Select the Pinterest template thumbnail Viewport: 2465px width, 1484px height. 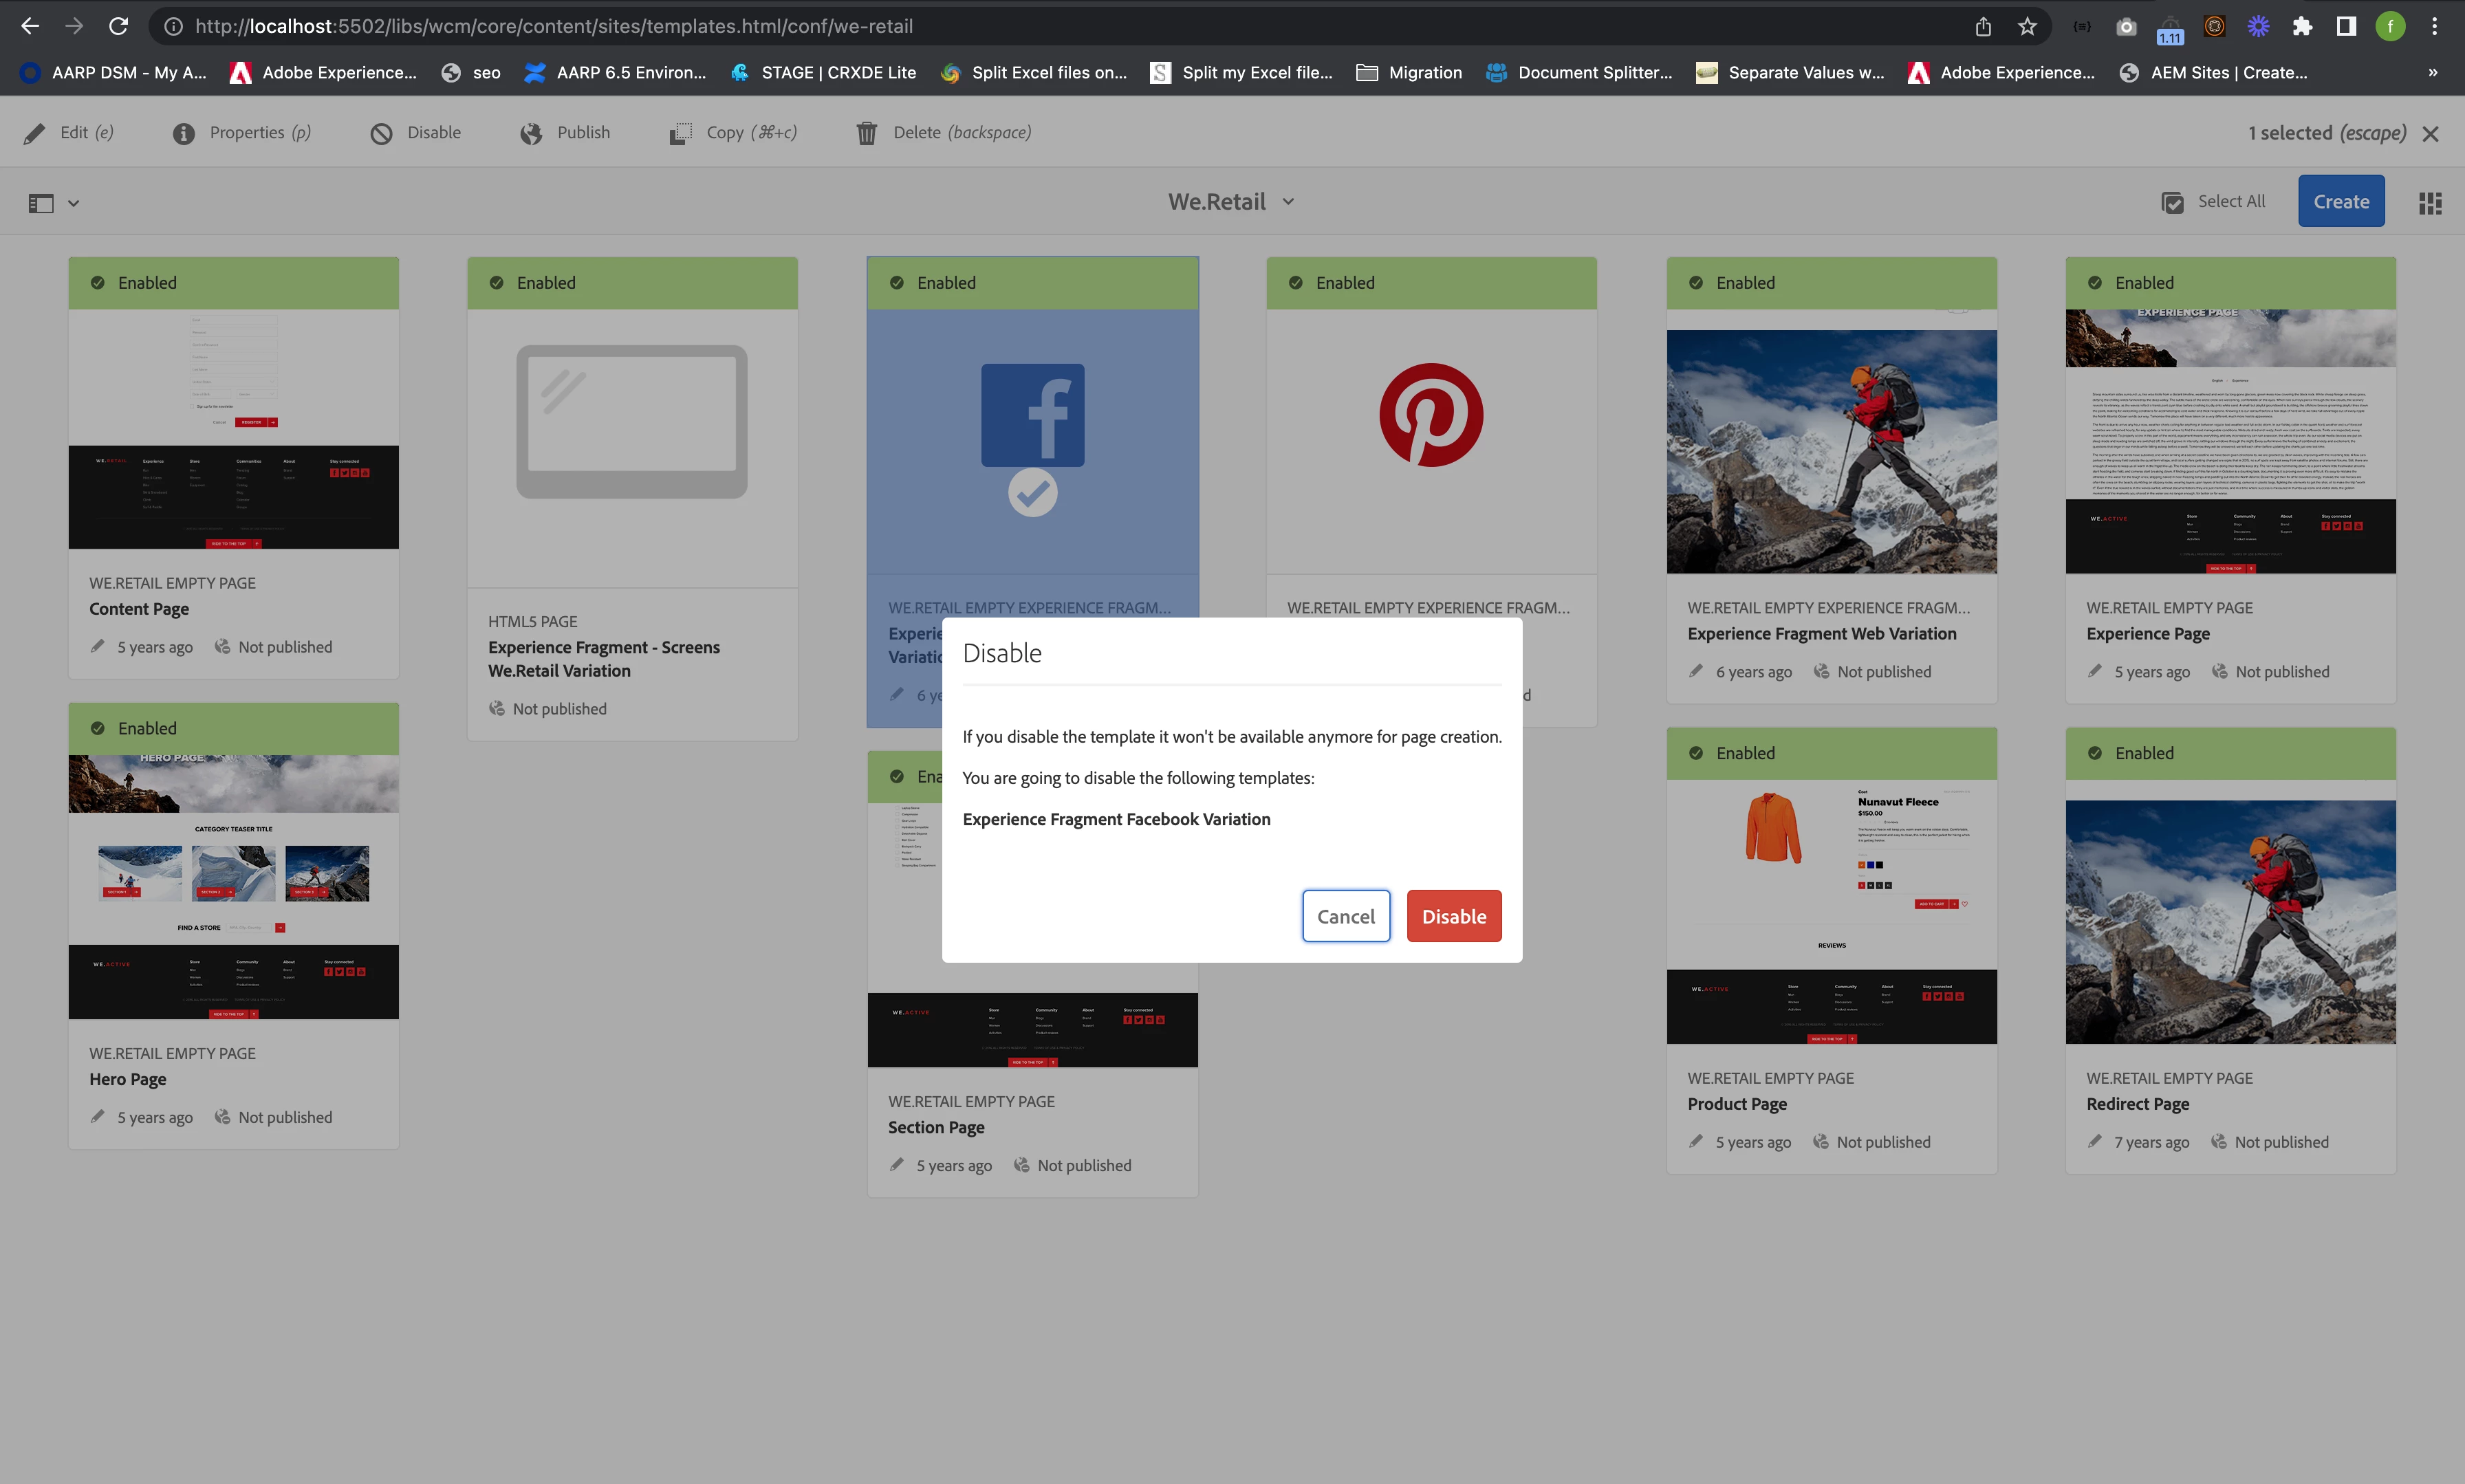click(x=1430, y=415)
